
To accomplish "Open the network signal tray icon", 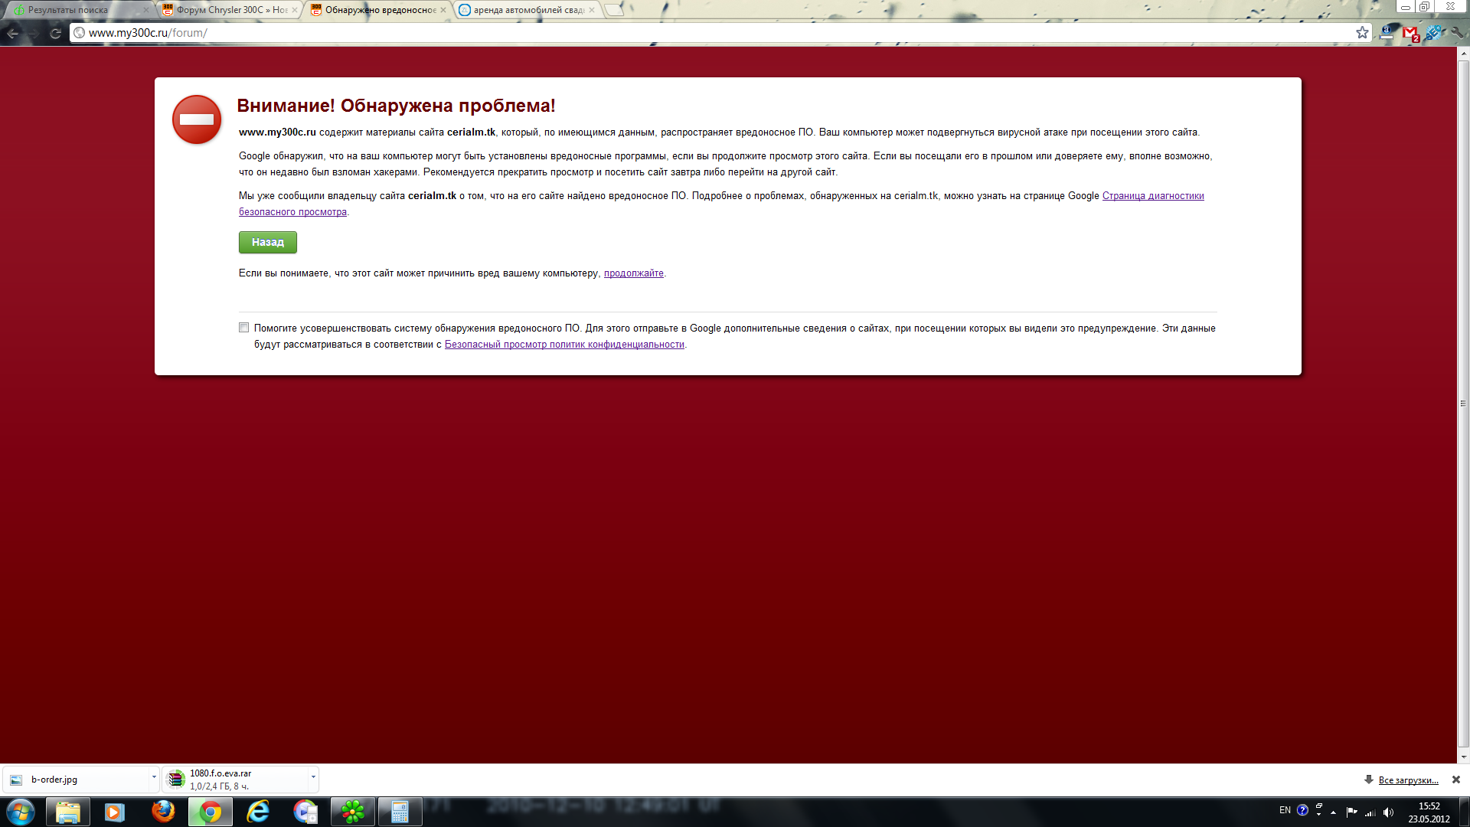I will pyautogui.click(x=1370, y=812).
